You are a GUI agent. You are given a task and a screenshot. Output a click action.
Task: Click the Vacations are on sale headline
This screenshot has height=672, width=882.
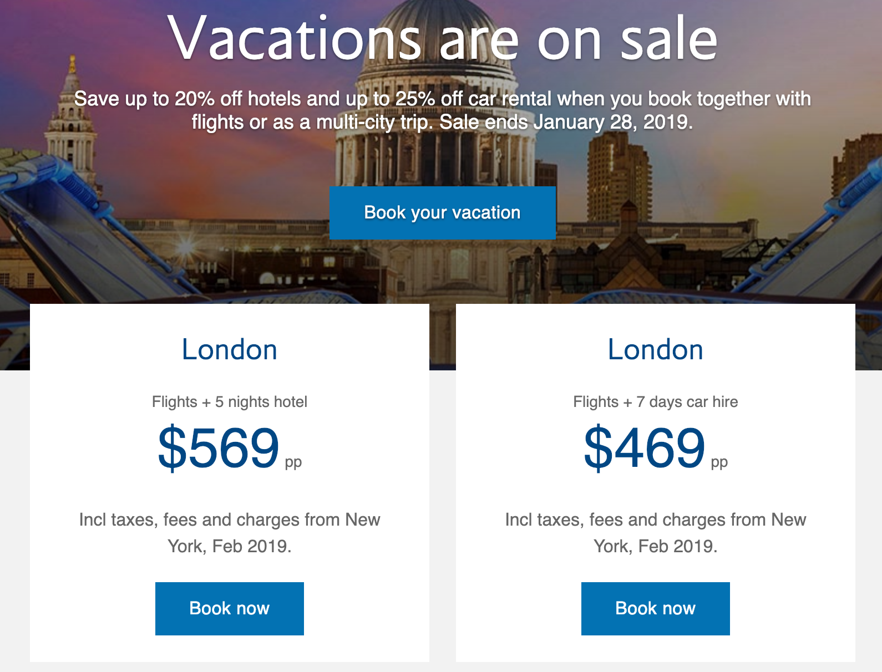442,39
